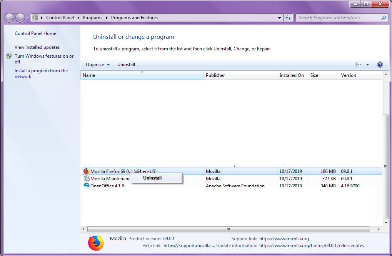Click the horizontal scrollbar left arrow
The height and width of the screenshot is (256, 392).
click(83, 229)
